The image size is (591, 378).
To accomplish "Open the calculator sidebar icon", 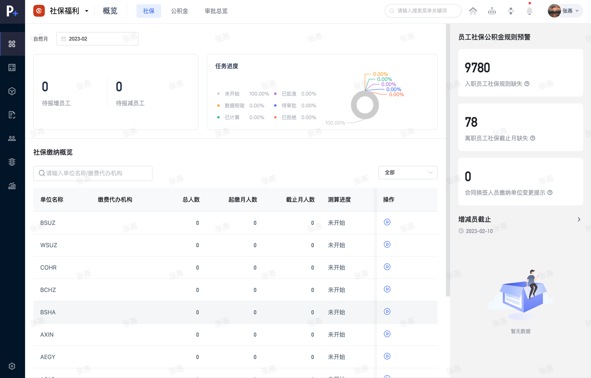I will pyautogui.click(x=12, y=68).
